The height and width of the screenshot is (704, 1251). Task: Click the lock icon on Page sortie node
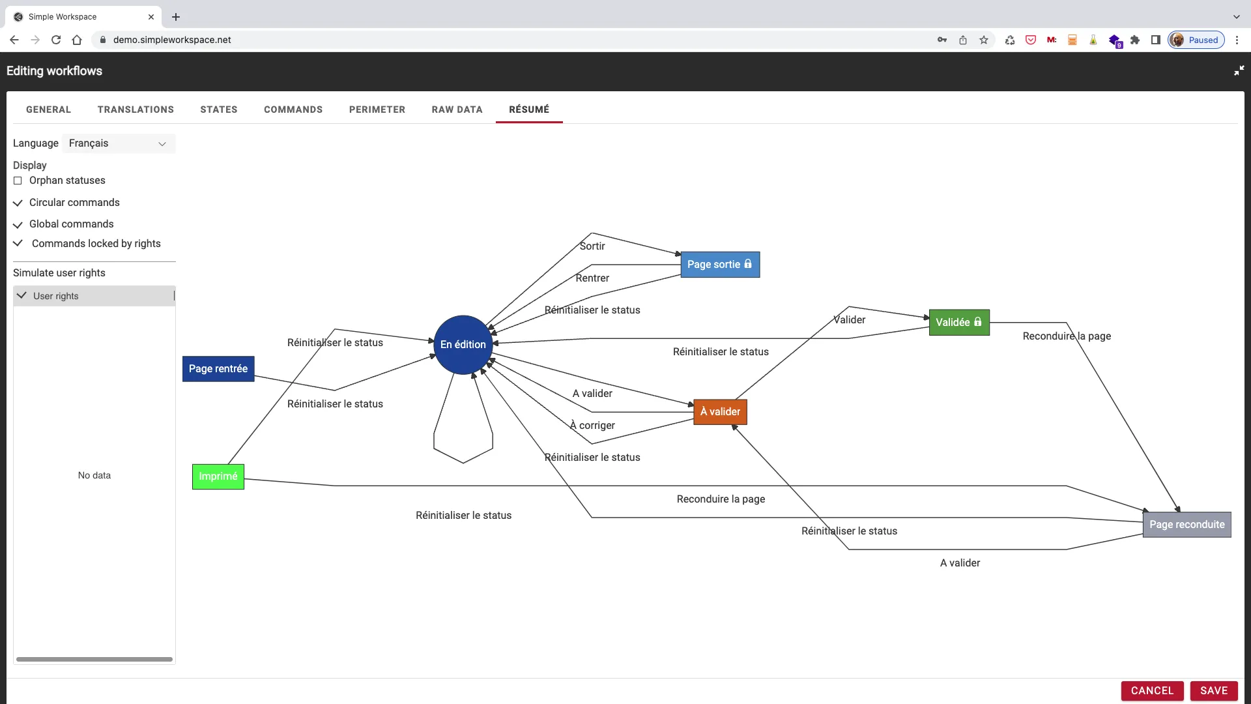[x=748, y=264]
